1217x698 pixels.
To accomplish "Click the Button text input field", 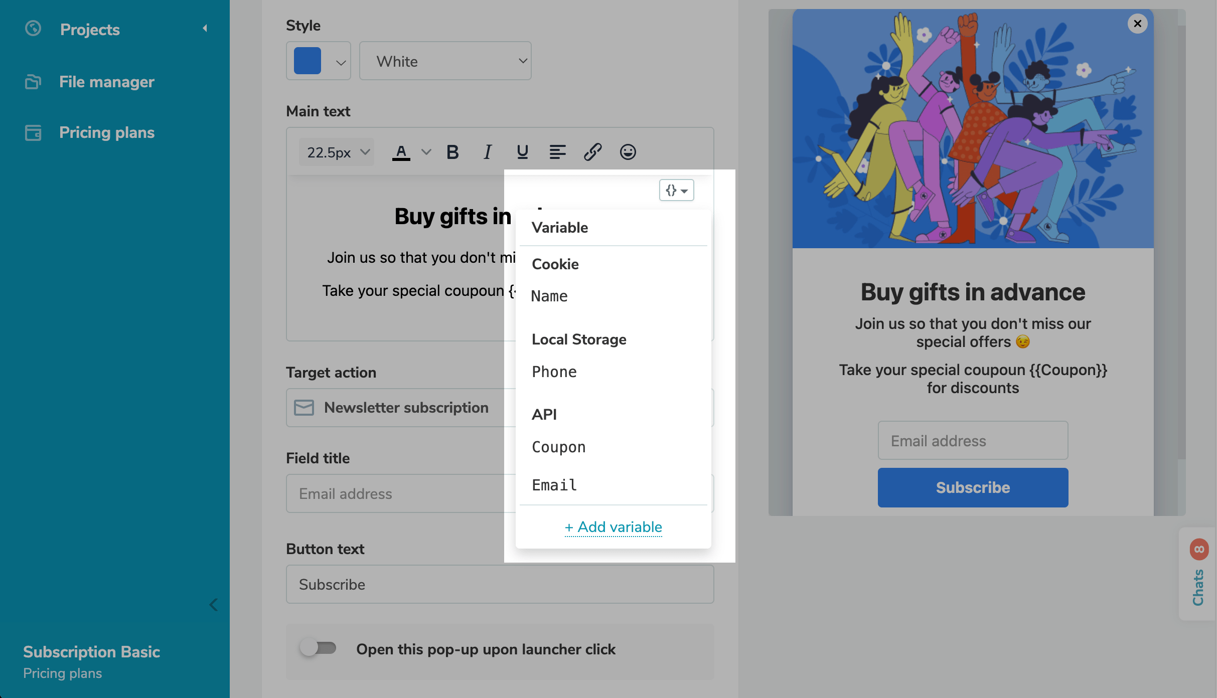I will pyautogui.click(x=500, y=584).
